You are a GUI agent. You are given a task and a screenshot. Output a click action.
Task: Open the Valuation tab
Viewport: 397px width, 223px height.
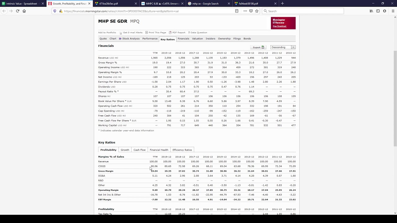pos(197,39)
